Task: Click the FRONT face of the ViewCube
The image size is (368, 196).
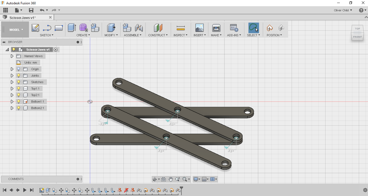Action: pos(357,37)
